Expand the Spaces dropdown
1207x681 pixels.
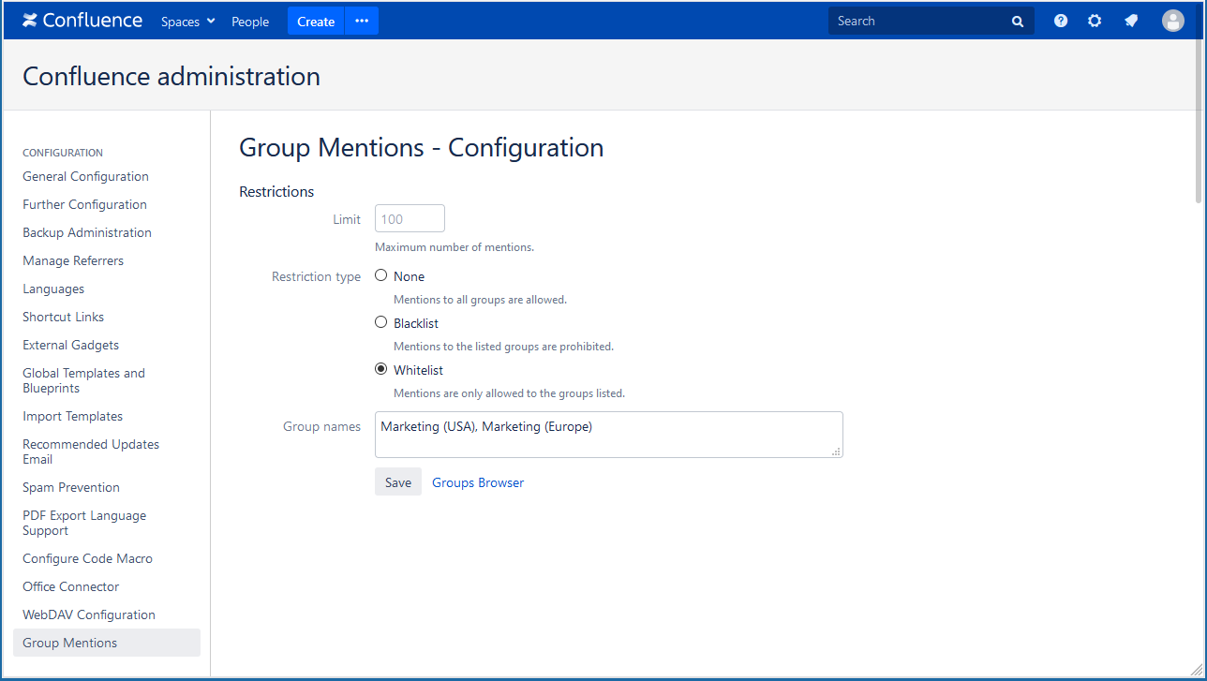pos(188,22)
